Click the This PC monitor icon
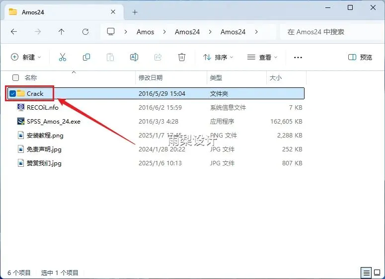This screenshot has height=279, width=385. pyautogui.click(x=111, y=32)
